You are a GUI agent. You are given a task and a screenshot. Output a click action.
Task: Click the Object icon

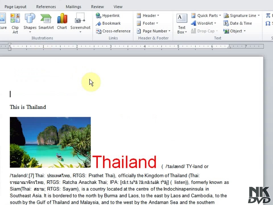coord(226,31)
